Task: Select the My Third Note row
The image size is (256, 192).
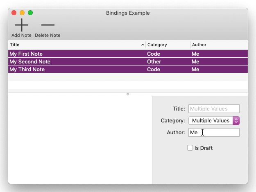Action: tap(128, 69)
